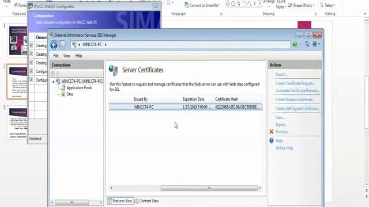Click the Server Certificates feature icon

(x=113, y=70)
